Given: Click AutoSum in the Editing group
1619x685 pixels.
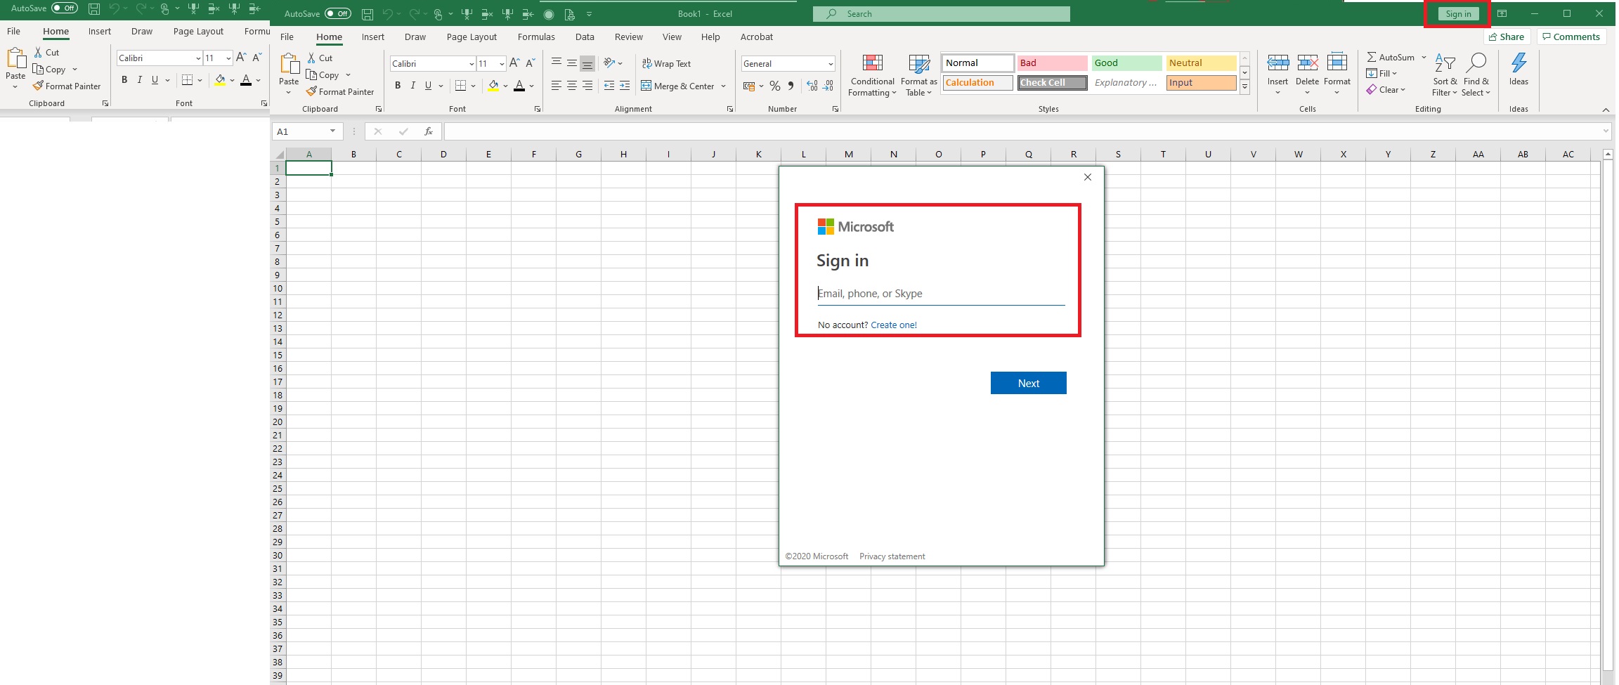Looking at the screenshot, I should pos(1391,57).
